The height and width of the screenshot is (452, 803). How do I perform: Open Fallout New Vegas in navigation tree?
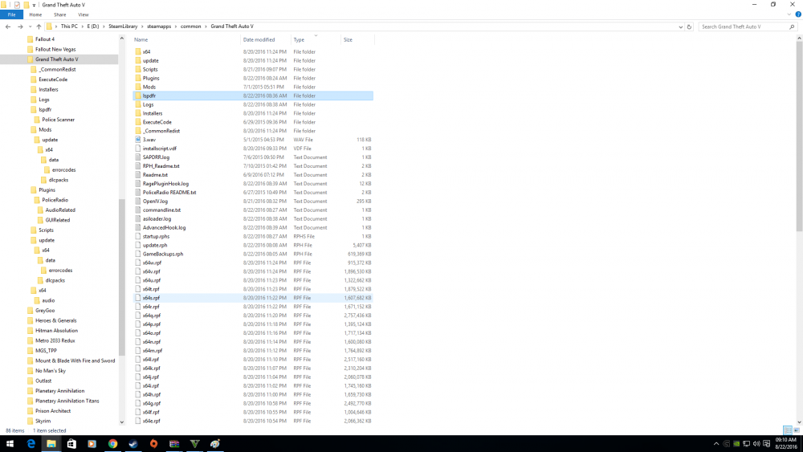pyautogui.click(x=55, y=49)
